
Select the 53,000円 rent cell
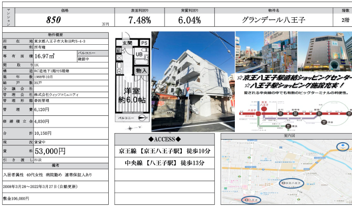click(71, 151)
